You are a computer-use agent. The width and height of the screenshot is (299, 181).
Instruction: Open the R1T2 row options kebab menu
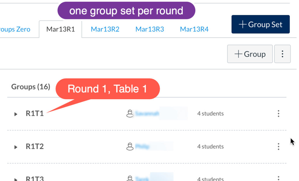click(x=279, y=146)
